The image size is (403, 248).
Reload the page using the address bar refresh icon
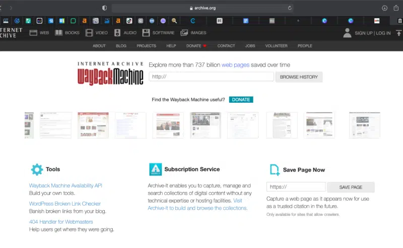[290, 8]
